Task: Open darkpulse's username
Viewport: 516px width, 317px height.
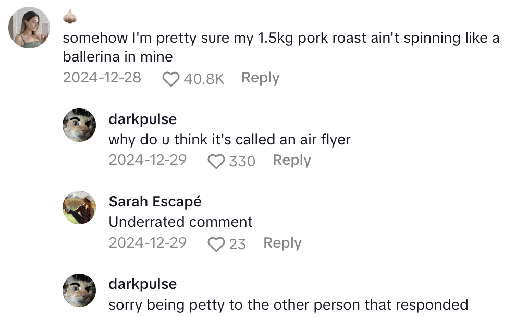Action: (x=142, y=119)
